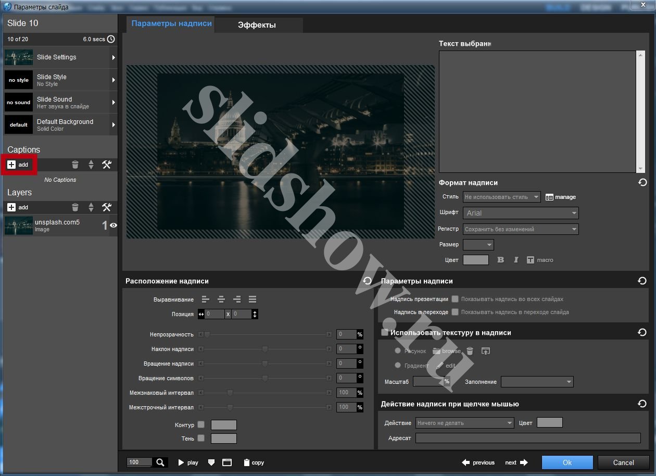Reset the Формат надписи section
This screenshot has height=476, width=656.
click(642, 183)
